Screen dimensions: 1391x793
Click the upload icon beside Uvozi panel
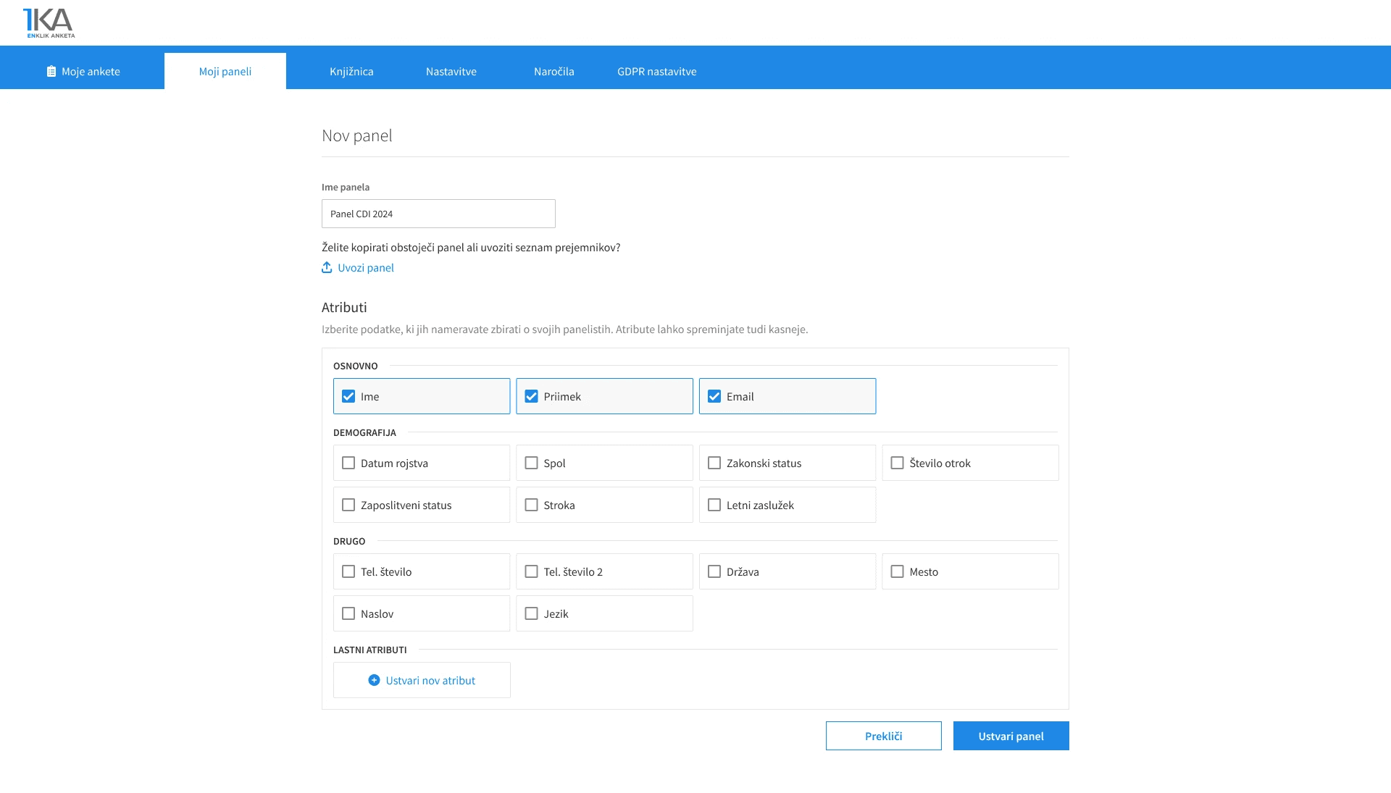pyautogui.click(x=327, y=267)
